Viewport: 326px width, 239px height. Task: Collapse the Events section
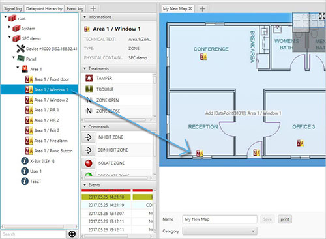pyautogui.click(x=85, y=185)
